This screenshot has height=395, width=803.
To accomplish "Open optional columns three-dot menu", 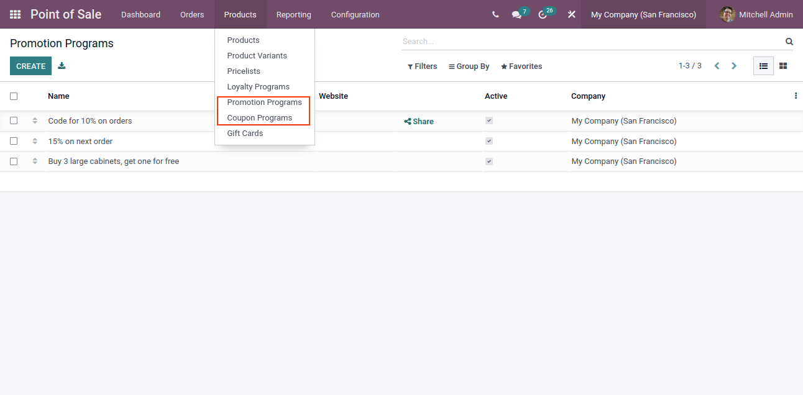I will (796, 96).
